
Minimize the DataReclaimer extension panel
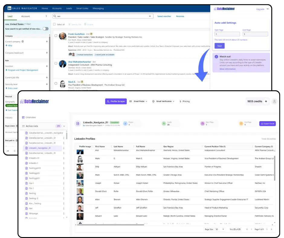click(x=268, y=9)
